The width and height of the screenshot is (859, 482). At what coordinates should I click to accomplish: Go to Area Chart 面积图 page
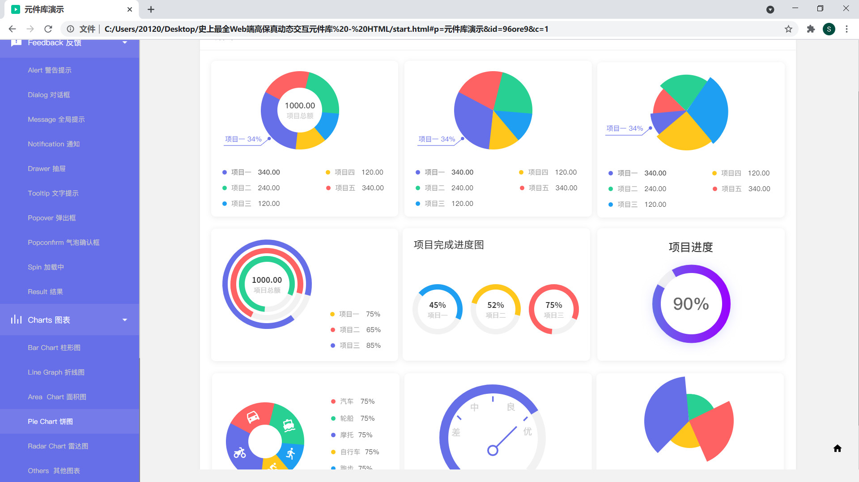[x=57, y=397]
